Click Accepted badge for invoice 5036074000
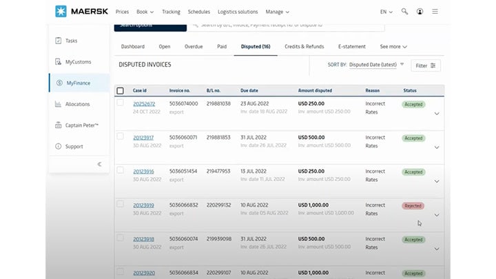 click(x=413, y=104)
